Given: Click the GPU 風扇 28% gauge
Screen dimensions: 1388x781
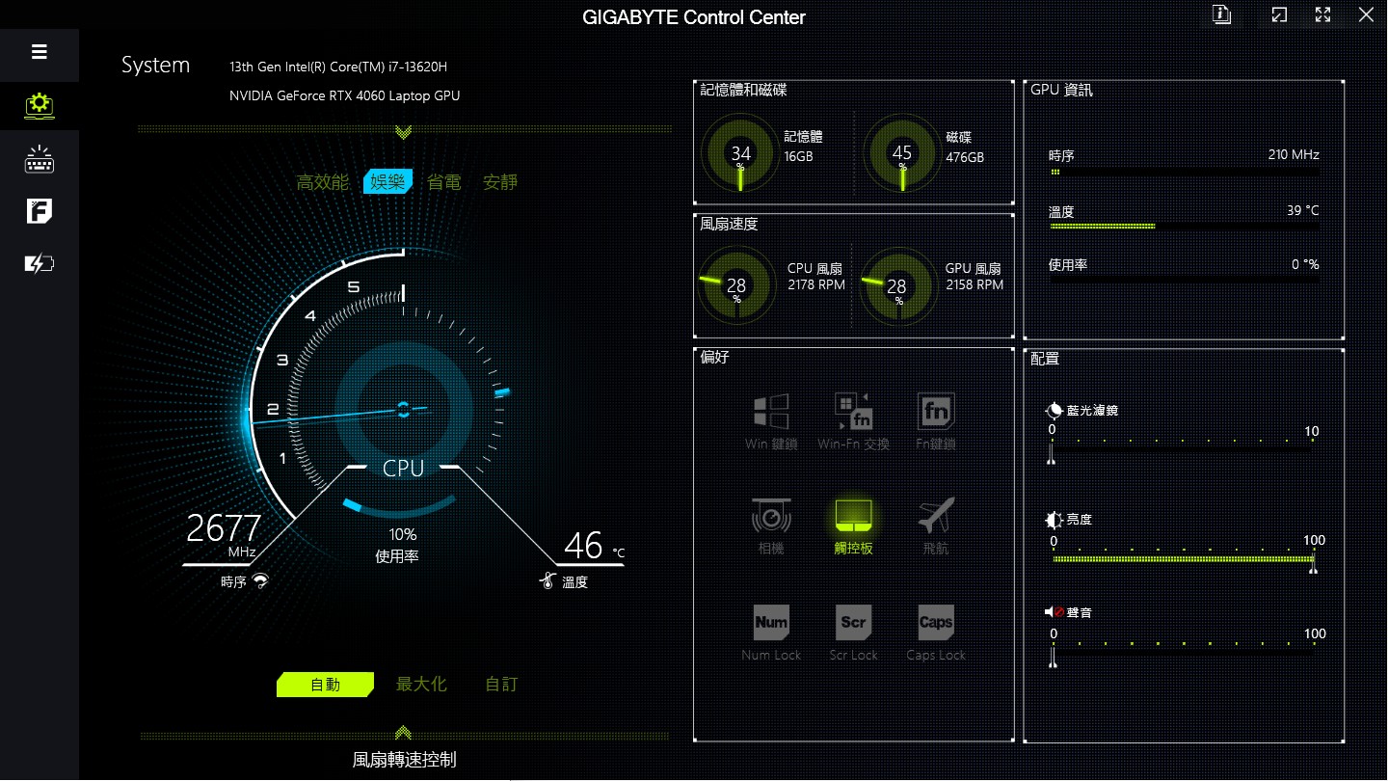Looking at the screenshot, I should (x=897, y=285).
